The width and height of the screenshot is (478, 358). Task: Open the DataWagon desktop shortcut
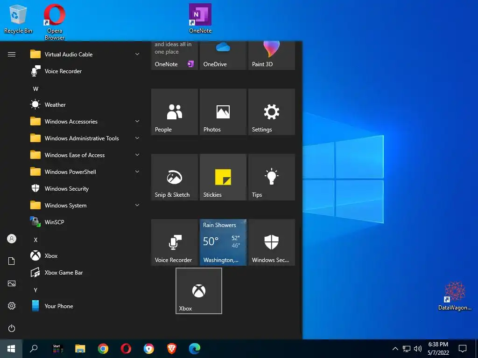[x=455, y=296]
